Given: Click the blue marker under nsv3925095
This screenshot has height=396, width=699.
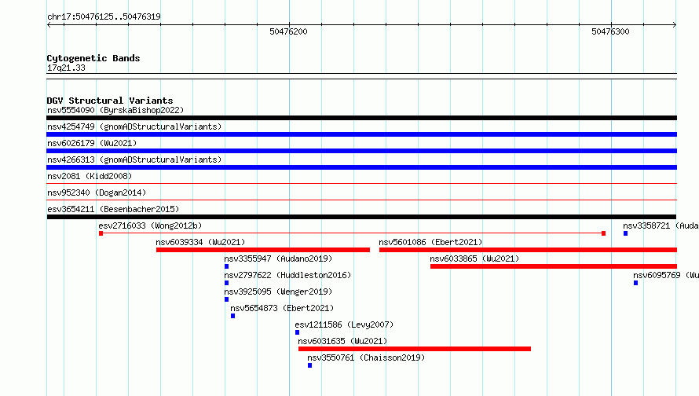Looking at the screenshot, I should point(226,299).
